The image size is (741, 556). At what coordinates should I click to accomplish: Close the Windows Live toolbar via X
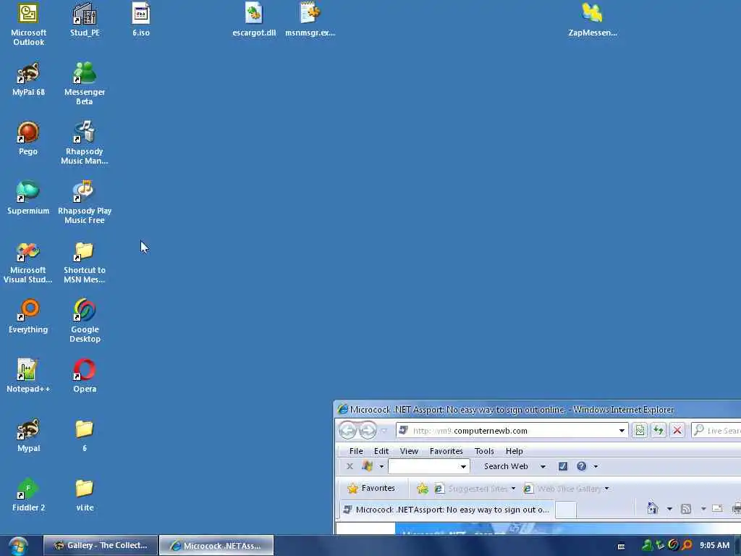[x=350, y=466]
